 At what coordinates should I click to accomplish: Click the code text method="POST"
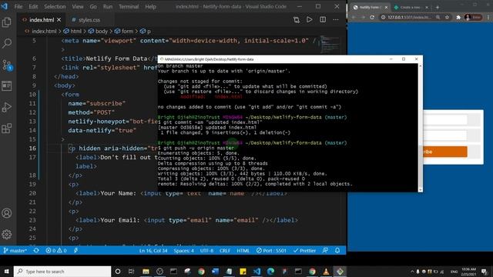[92, 112]
